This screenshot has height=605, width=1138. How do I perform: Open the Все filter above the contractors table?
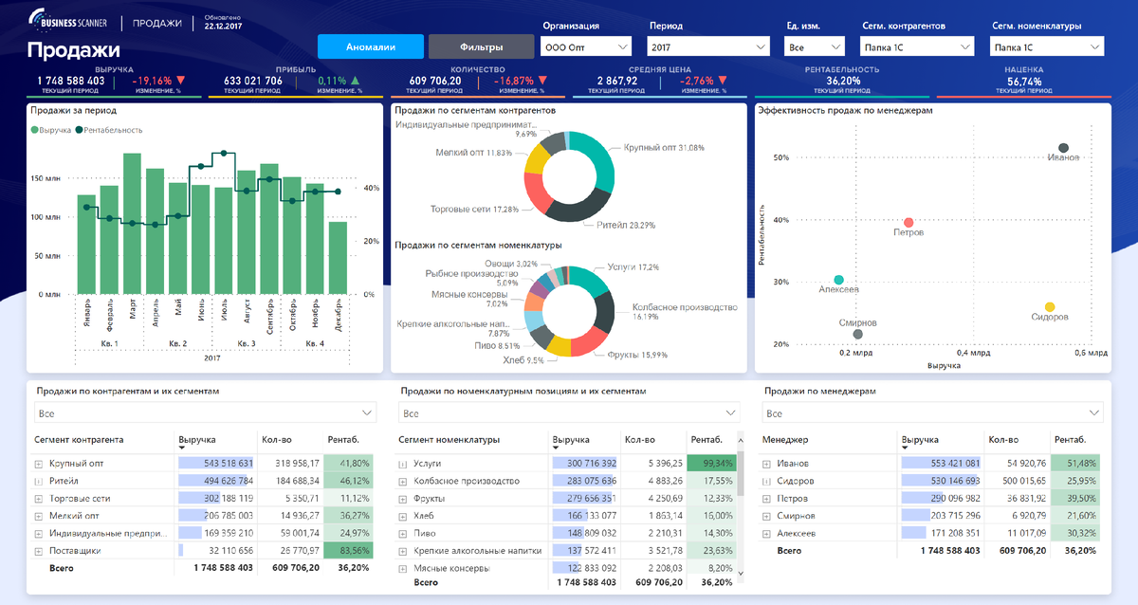click(205, 413)
